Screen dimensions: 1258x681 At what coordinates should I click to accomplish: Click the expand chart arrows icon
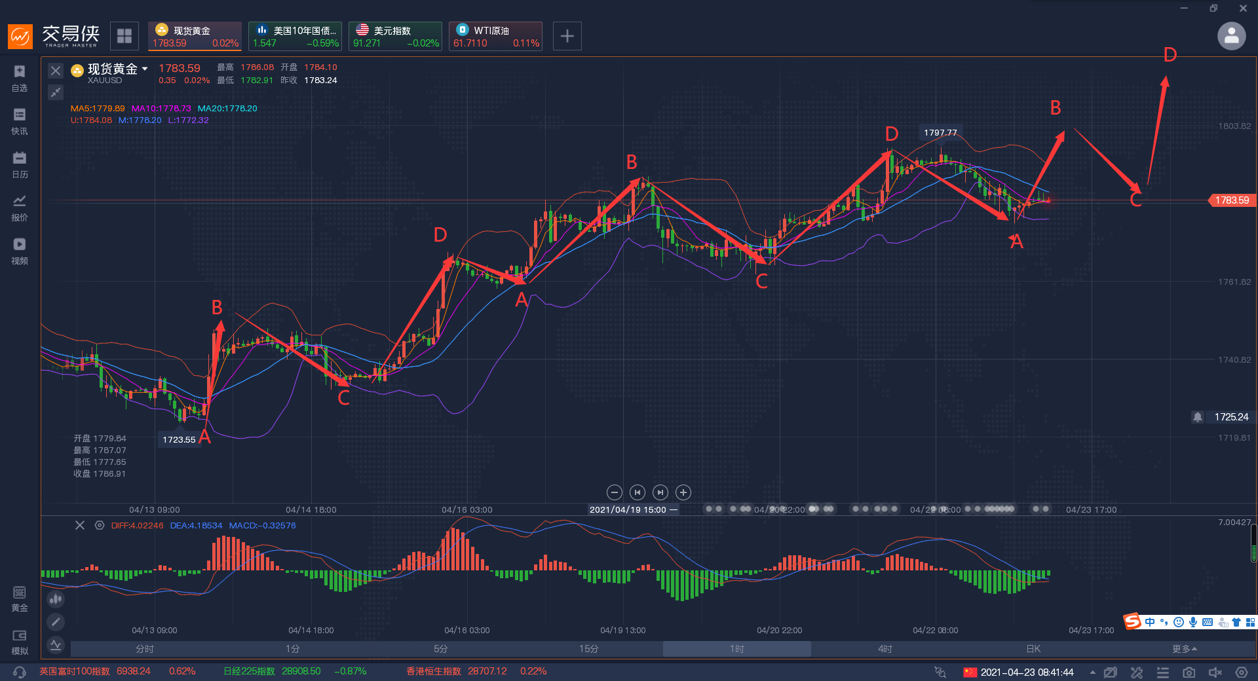click(x=56, y=92)
